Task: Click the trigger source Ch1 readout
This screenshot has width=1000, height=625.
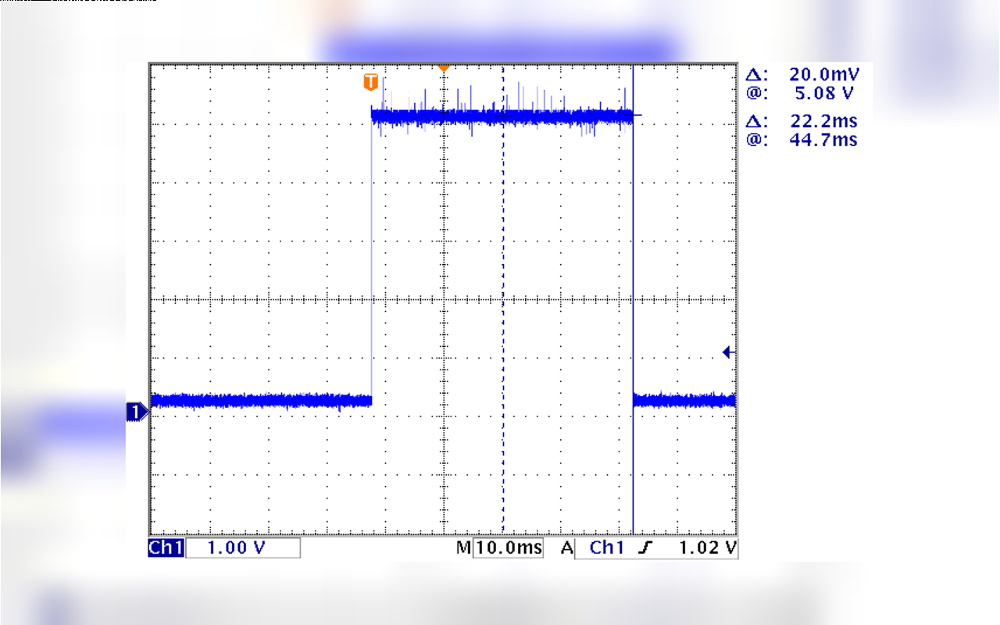Action: coord(607,548)
